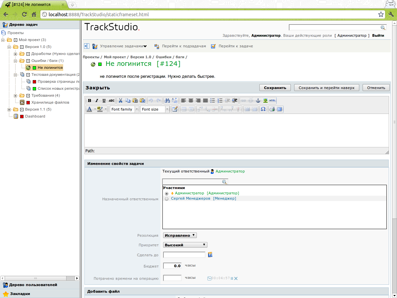Reload the page in the browser
The height and width of the screenshot is (298, 397).
coord(24,15)
